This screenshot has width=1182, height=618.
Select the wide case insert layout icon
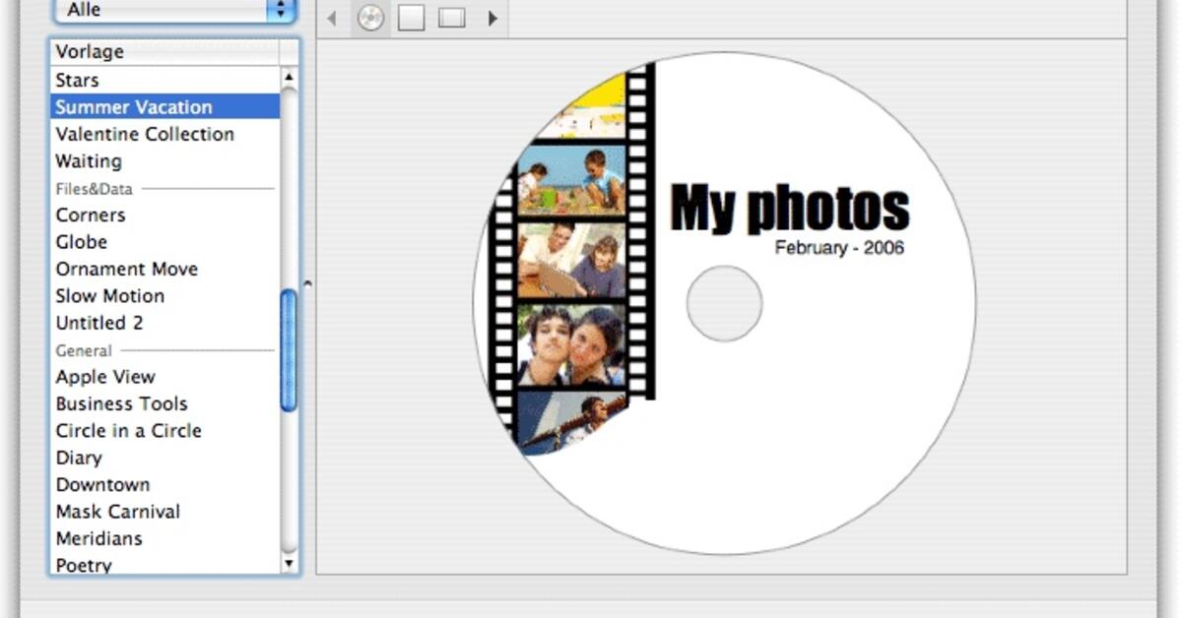pos(452,18)
